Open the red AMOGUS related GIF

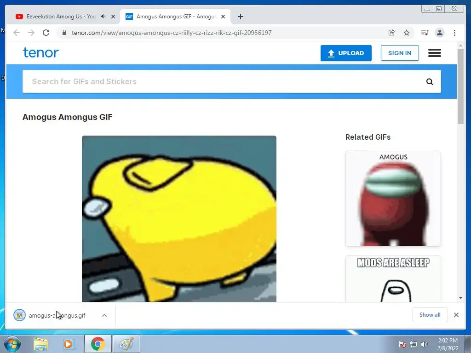[x=393, y=199]
